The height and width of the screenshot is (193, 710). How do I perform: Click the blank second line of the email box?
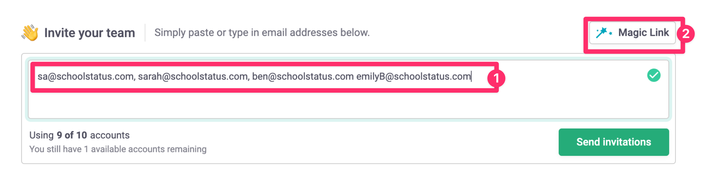point(348,104)
